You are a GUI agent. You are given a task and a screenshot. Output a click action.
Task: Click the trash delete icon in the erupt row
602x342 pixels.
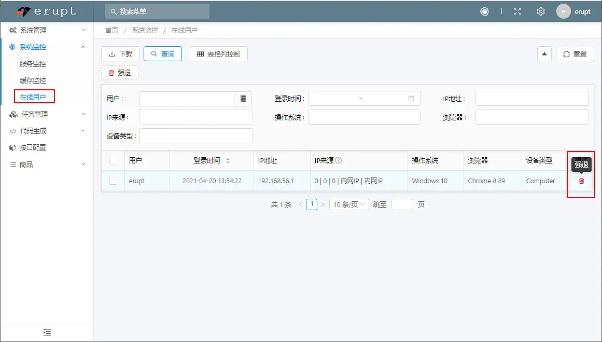[581, 181]
